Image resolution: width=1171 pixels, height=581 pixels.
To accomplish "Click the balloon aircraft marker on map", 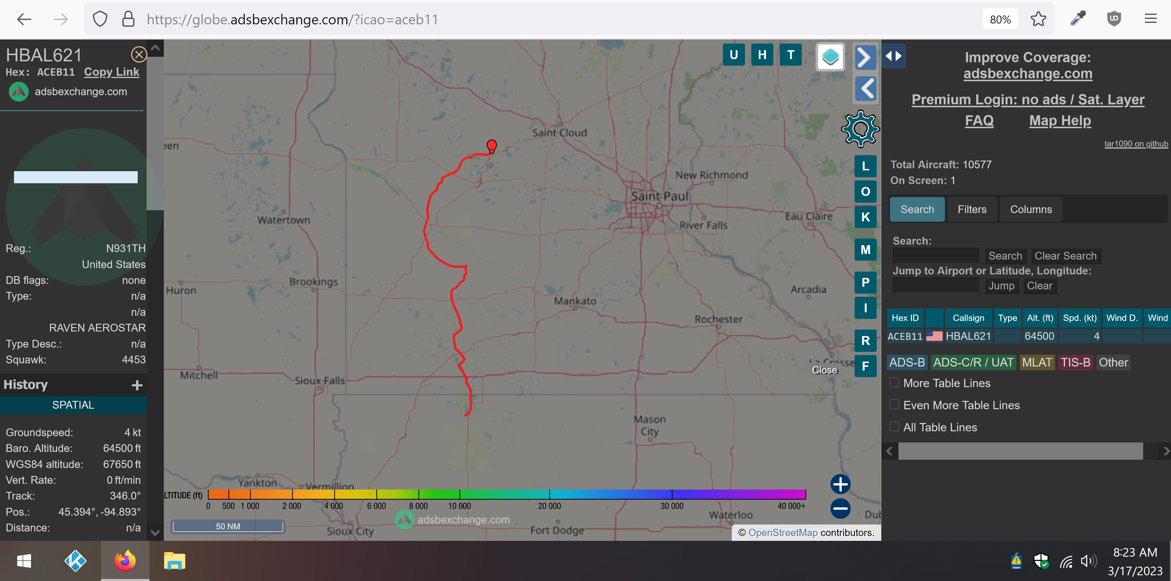I will click(491, 146).
